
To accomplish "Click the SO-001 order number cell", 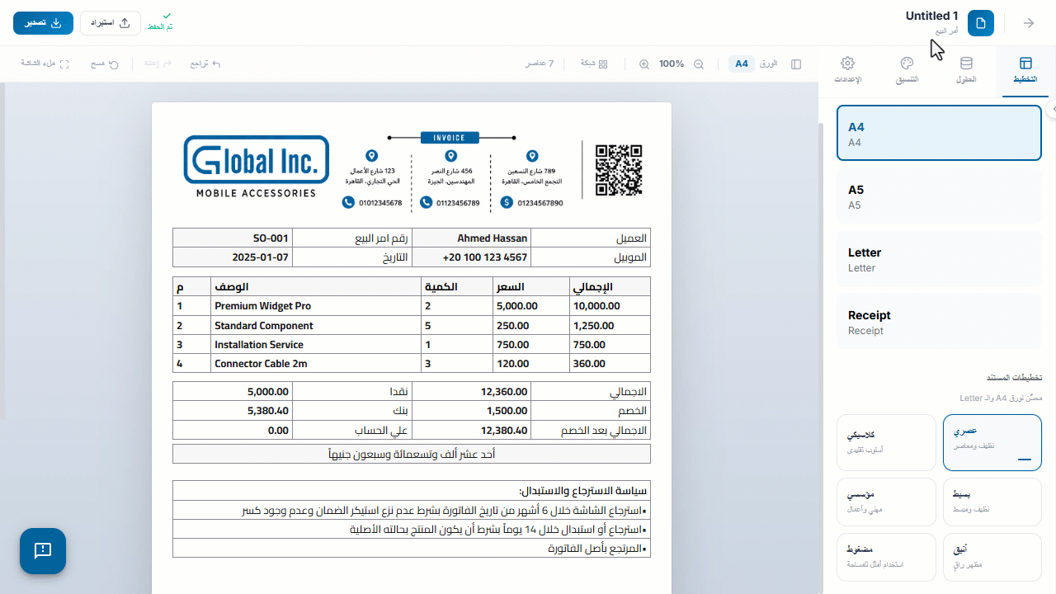I will tap(233, 238).
